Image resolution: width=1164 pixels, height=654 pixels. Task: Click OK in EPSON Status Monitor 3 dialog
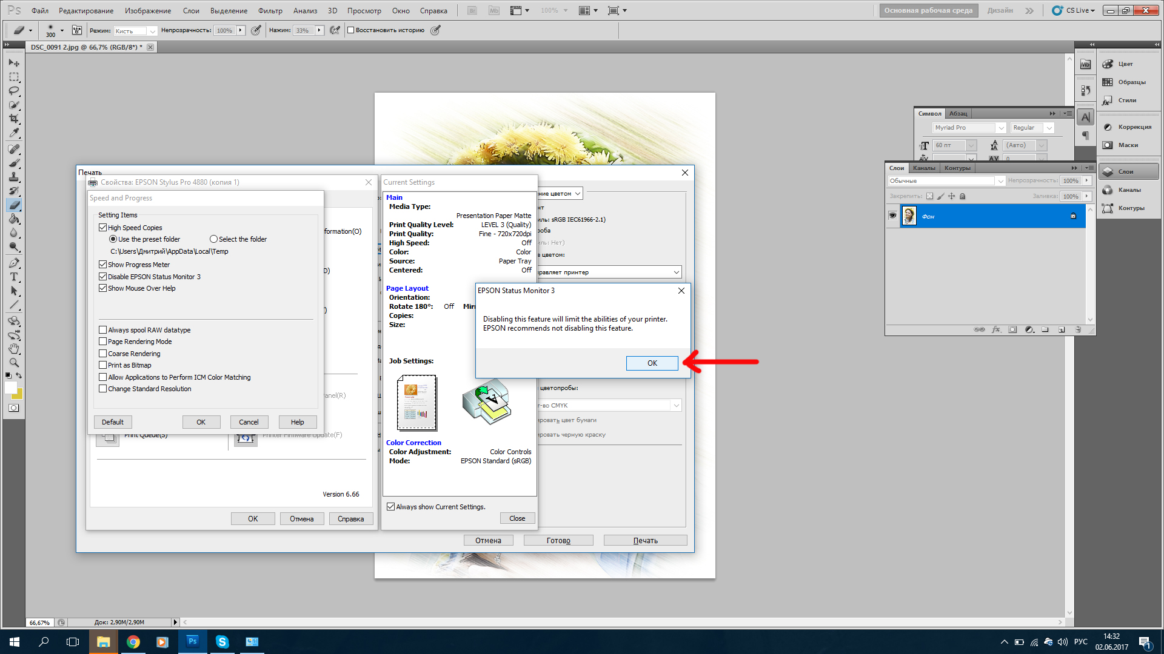tap(652, 363)
